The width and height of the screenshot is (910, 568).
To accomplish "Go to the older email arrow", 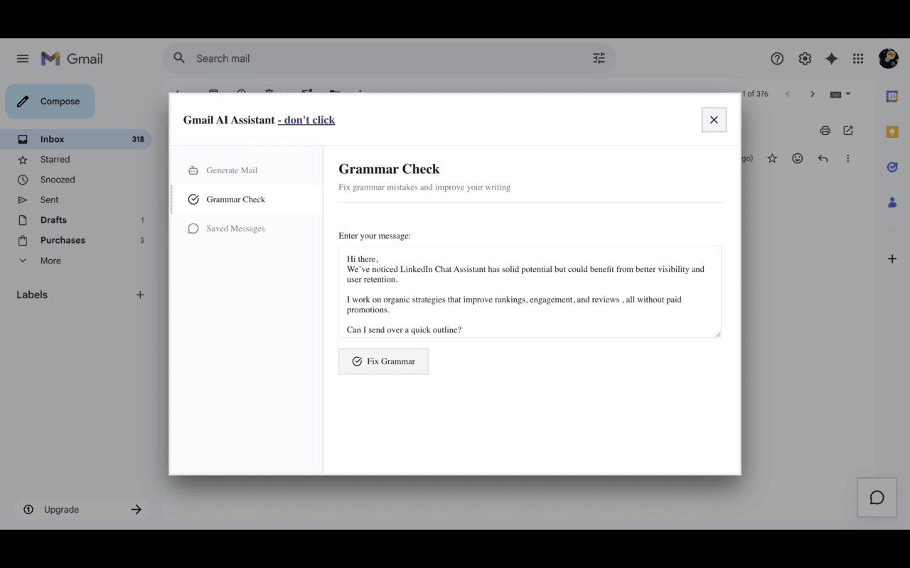I will (812, 94).
